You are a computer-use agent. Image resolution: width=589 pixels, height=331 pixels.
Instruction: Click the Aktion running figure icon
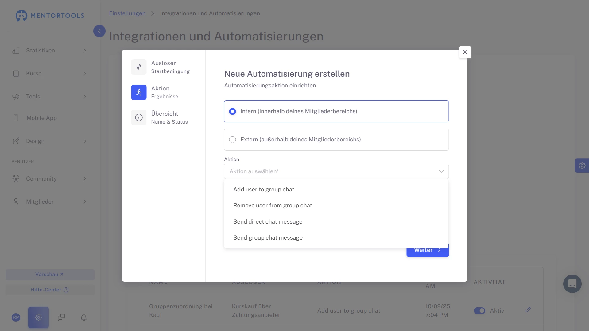click(139, 92)
